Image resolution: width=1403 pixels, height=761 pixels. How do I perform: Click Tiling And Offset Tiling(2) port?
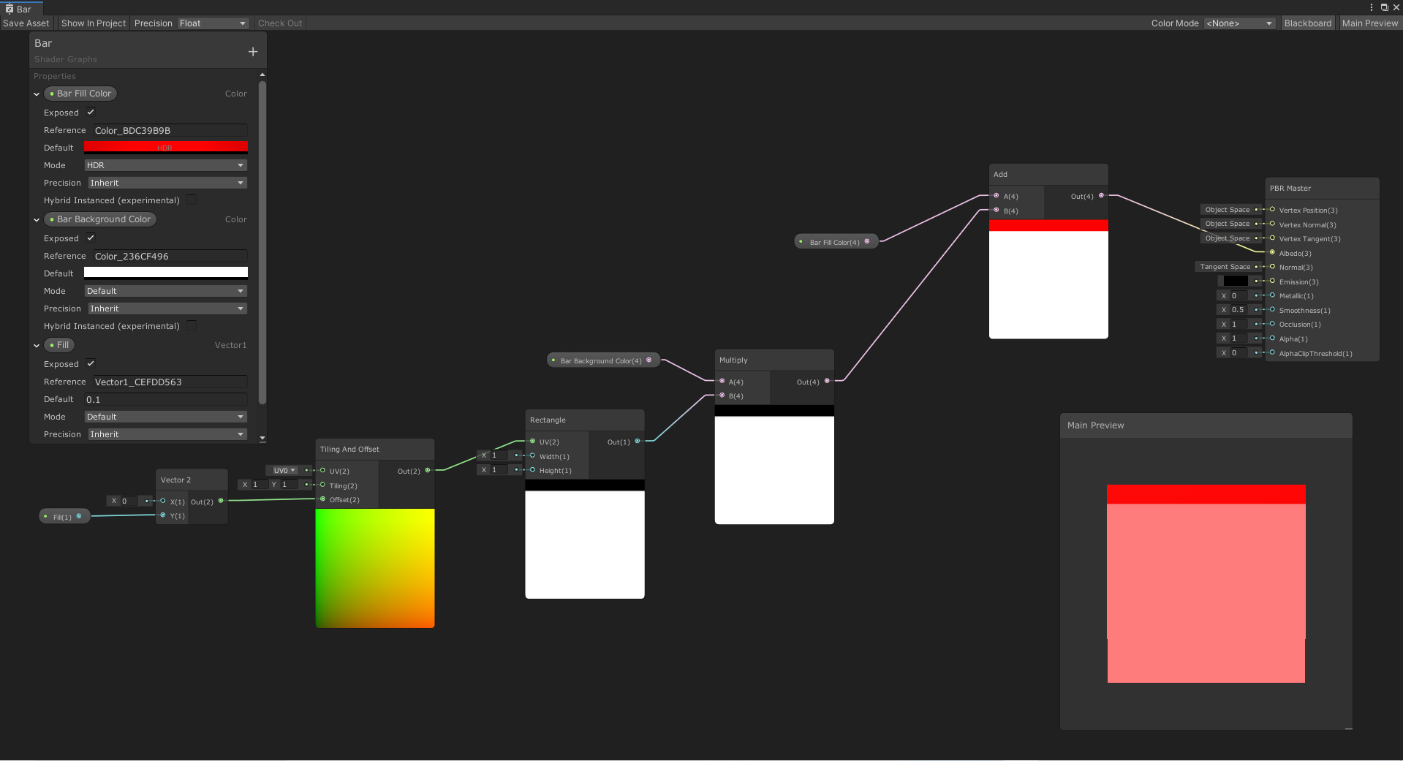point(323,485)
